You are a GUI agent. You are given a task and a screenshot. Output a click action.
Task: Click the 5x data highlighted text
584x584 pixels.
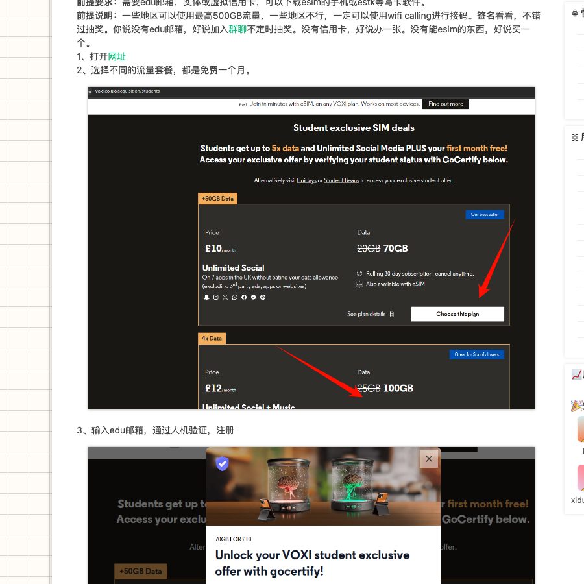pyautogui.click(x=286, y=148)
